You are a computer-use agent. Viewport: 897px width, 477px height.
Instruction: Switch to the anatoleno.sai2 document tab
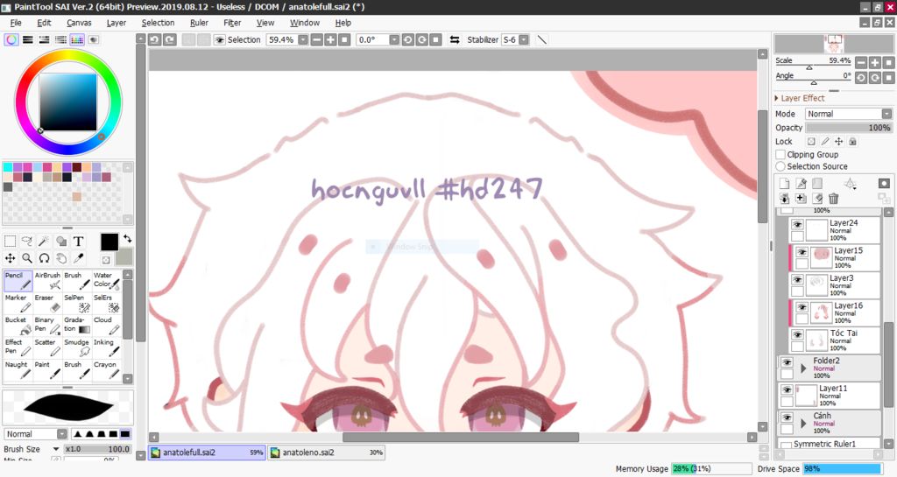(x=326, y=452)
